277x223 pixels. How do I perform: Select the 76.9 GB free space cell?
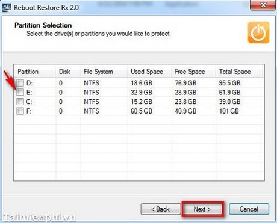(x=185, y=83)
